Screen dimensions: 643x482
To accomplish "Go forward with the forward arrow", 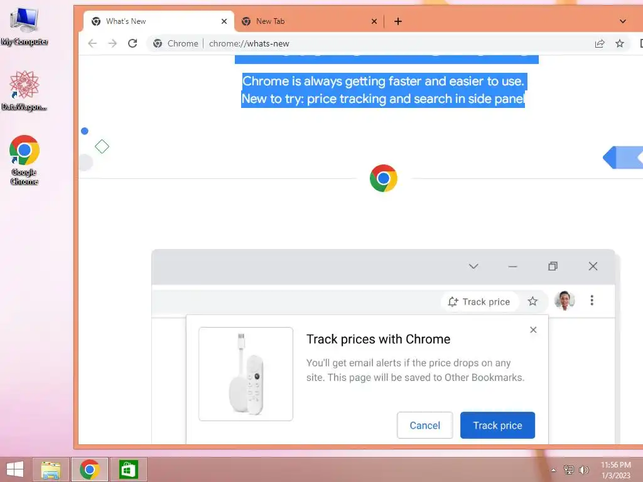I will pyautogui.click(x=112, y=43).
